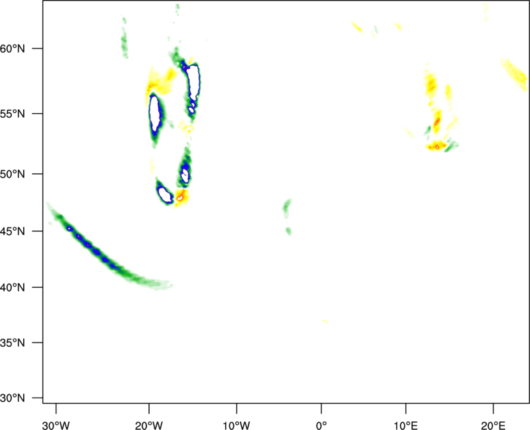Viewport: 530px width, 430px height.
Task: Click the 40°N latitude label
Action: tap(13, 287)
